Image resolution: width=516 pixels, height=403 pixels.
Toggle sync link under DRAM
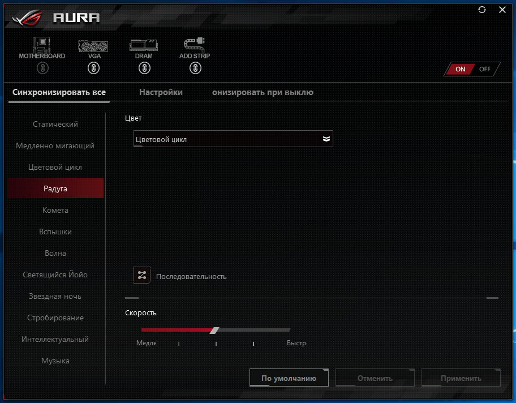[x=144, y=68]
